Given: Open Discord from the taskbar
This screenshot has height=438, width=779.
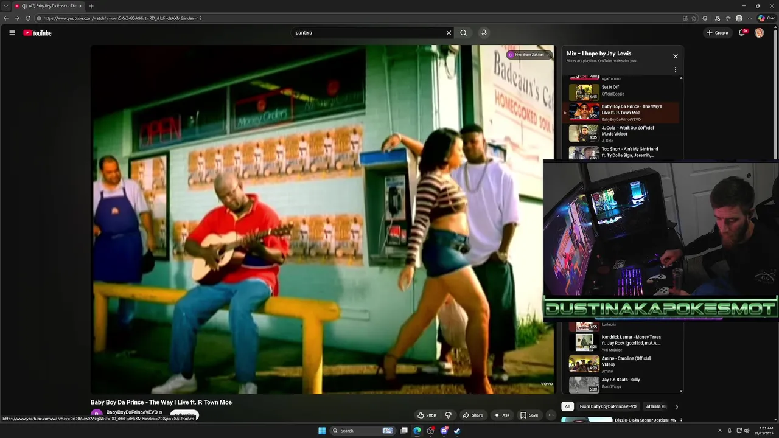Looking at the screenshot, I should point(444,431).
